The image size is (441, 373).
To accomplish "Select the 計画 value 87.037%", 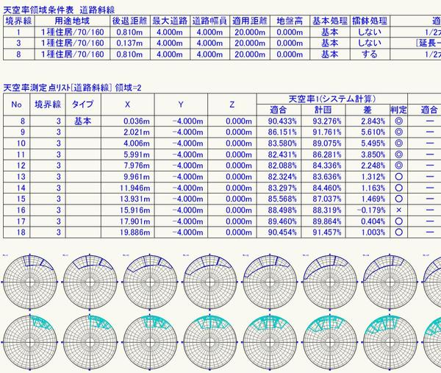I will (327, 199).
